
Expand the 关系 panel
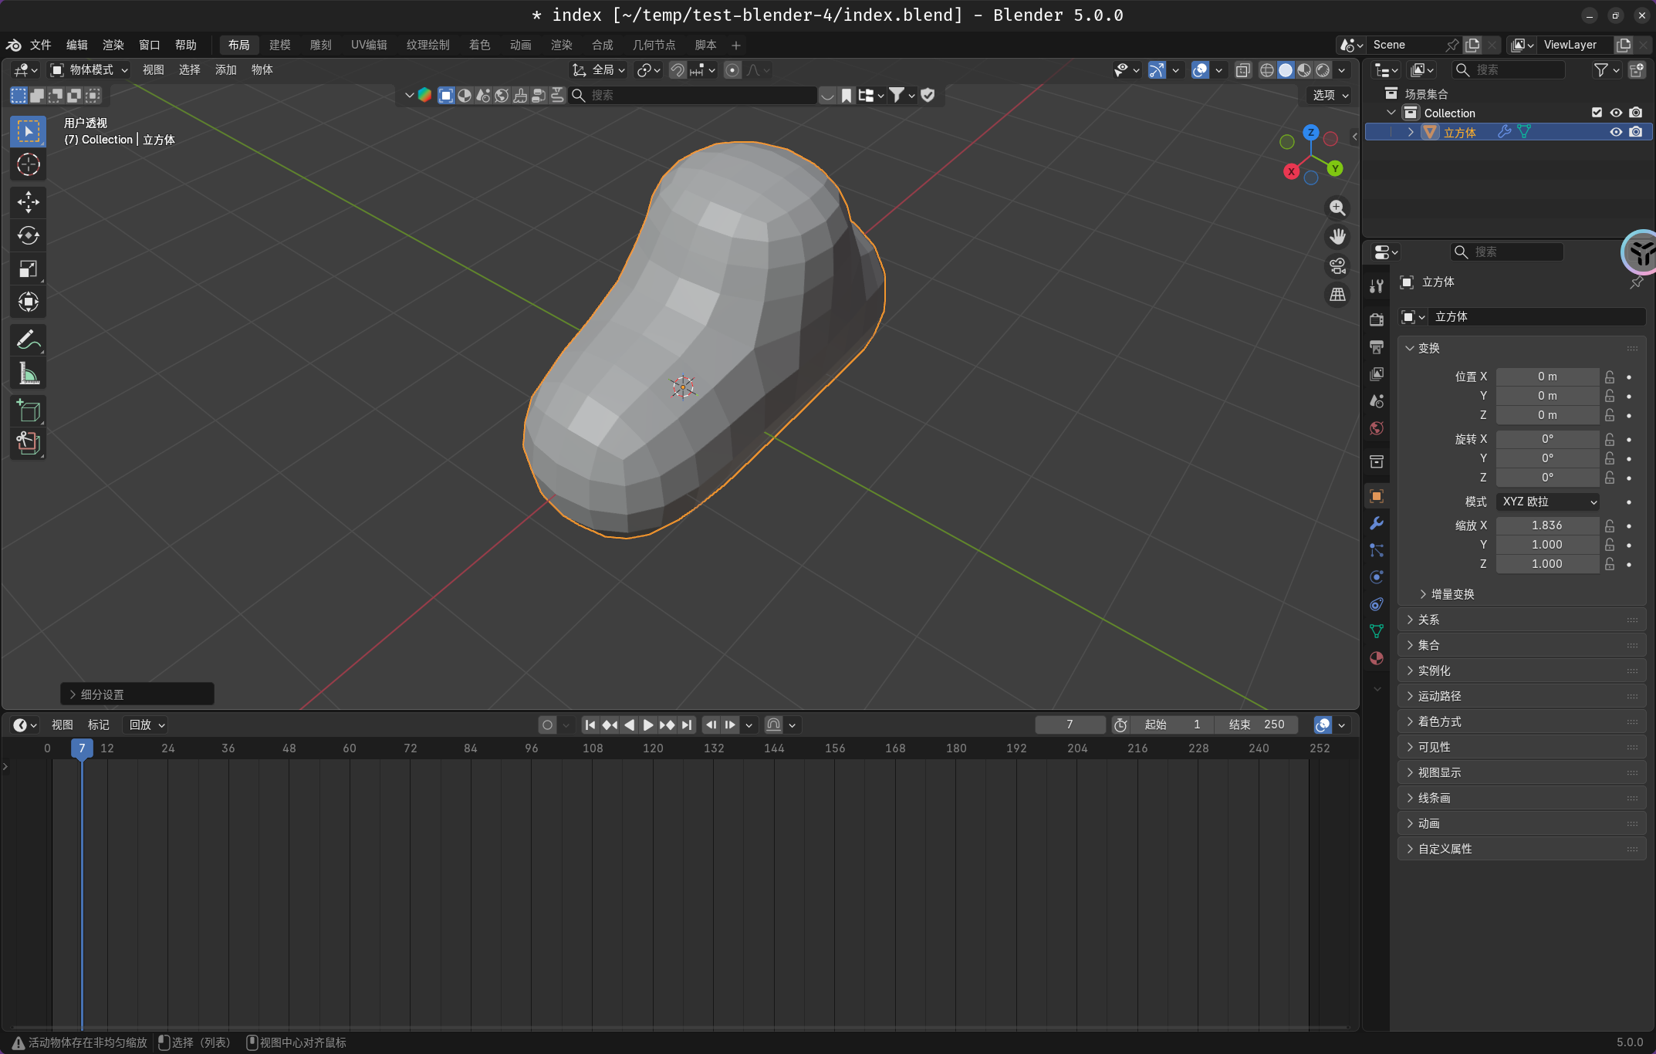coord(1428,620)
